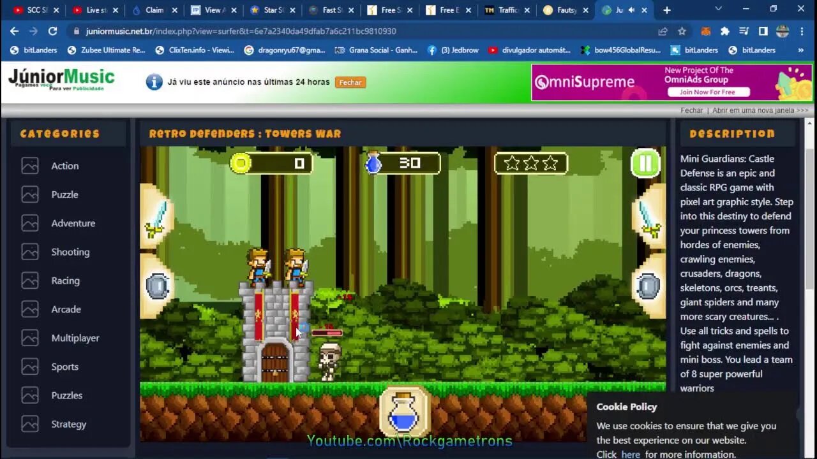Open the (3) Jedbrow Facebook bookmark
Image resolution: width=817 pixels, height=459 pixels.
[453, 50]
